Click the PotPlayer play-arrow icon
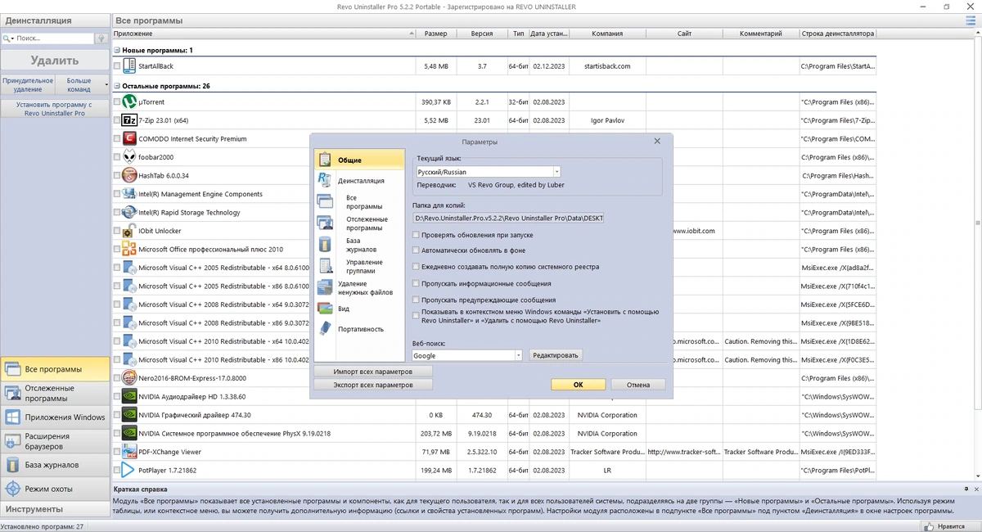 tap(129, 470)
